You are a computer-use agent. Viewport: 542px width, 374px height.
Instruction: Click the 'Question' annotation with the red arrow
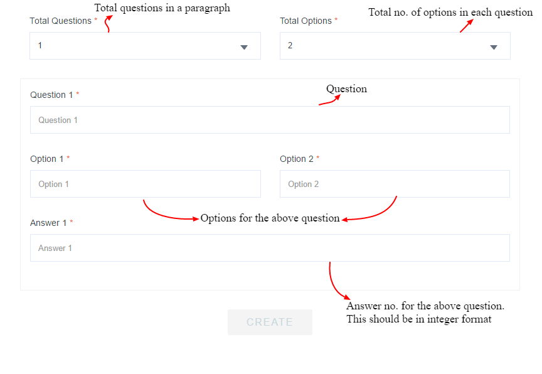[346, 89]
